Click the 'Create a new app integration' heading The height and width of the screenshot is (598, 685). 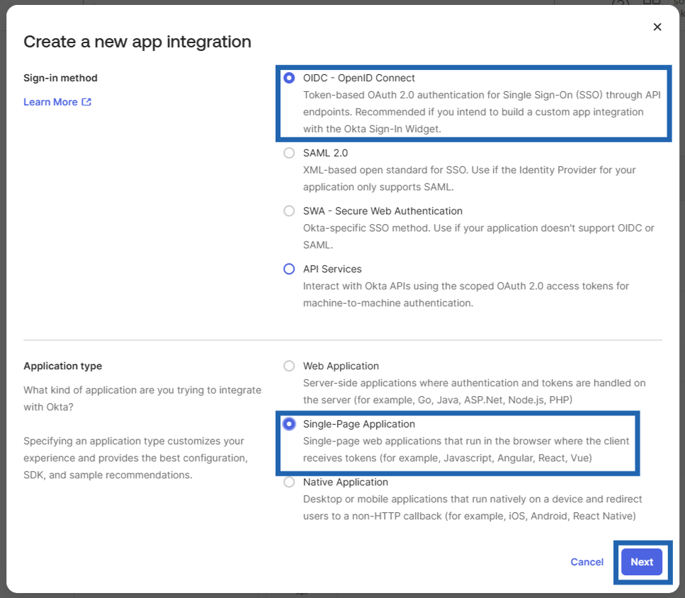pos(137,42)
